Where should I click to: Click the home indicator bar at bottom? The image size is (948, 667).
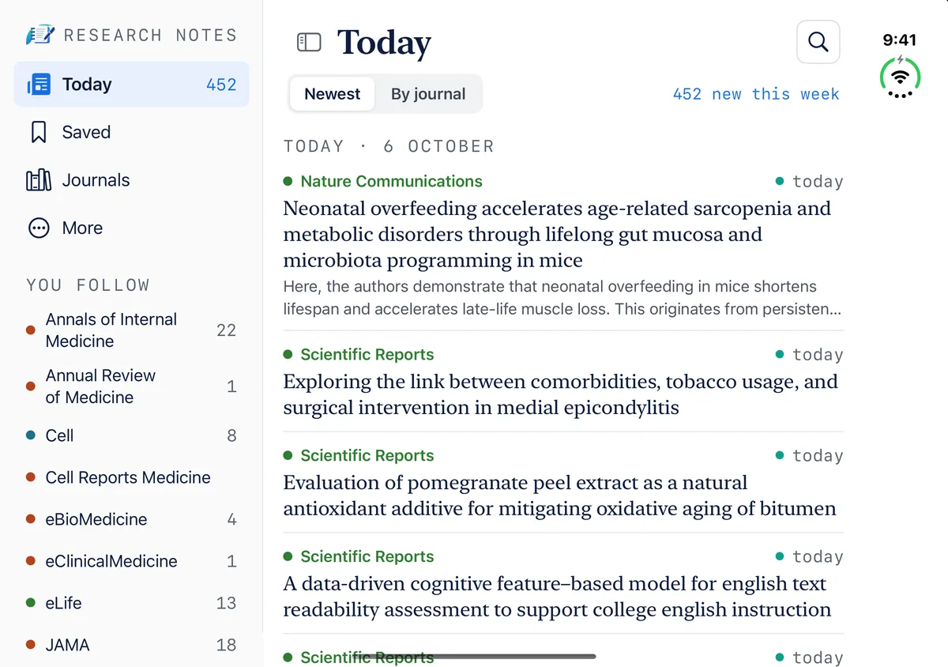474,656
